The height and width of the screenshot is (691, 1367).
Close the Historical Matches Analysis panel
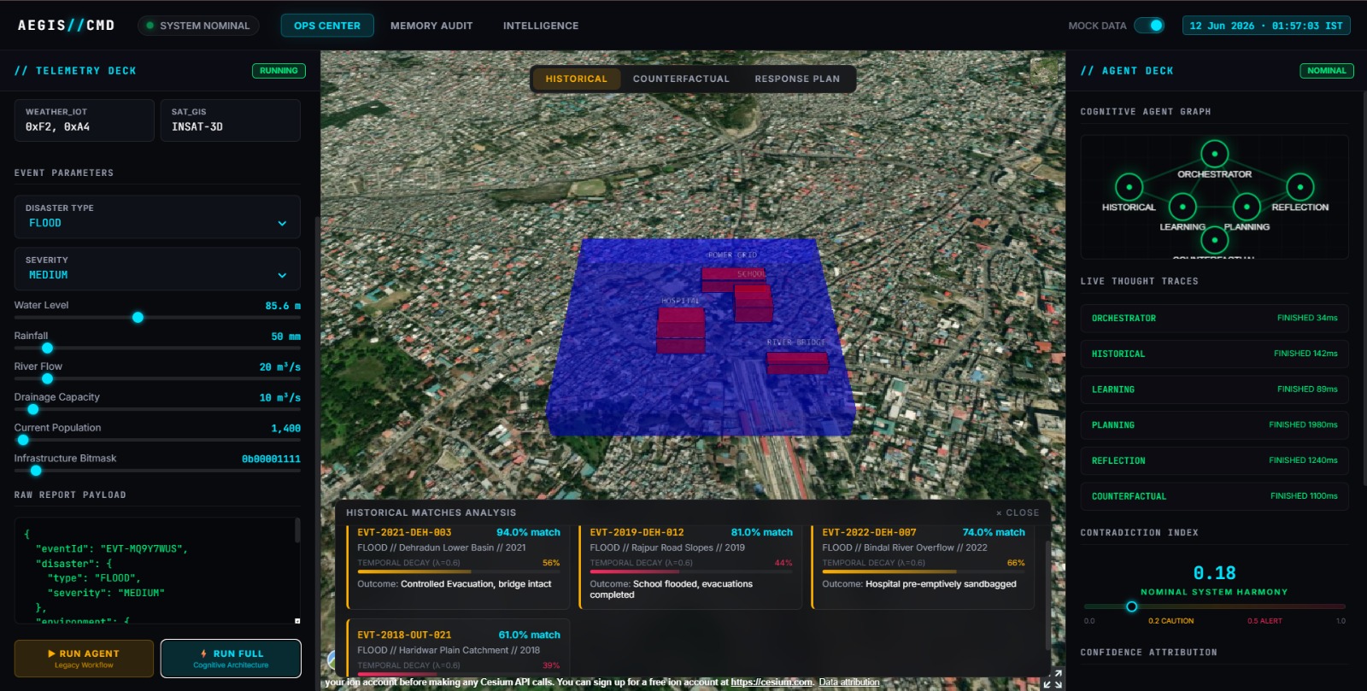click(1018, 512)
